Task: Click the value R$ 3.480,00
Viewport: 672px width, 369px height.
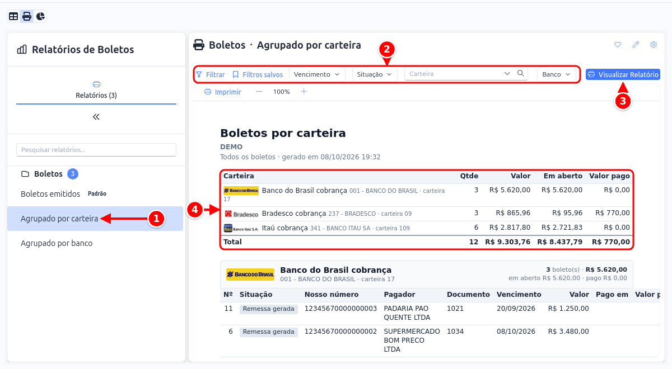Action: (568, 332)
